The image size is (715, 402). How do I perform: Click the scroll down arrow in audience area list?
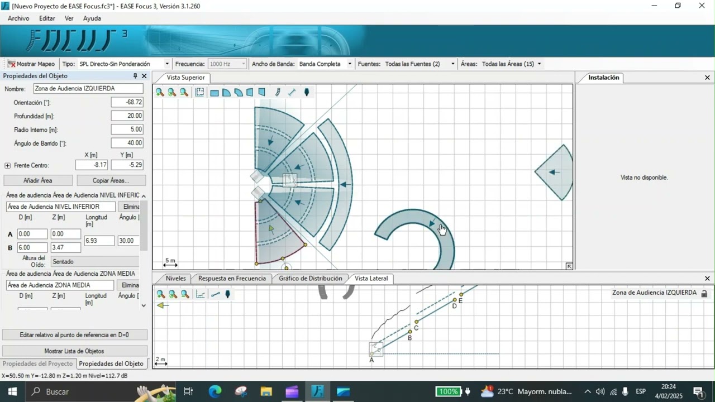tap(144, 305)
